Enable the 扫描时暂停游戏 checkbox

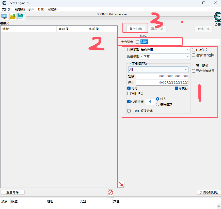[129, 111]
